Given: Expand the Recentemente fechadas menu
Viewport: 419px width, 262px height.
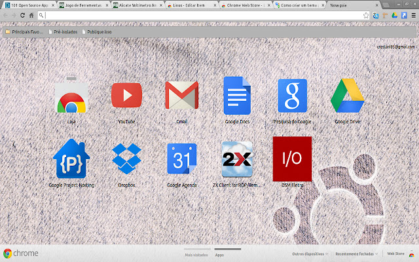Looking at the screenshot, I should click(356, 253).
